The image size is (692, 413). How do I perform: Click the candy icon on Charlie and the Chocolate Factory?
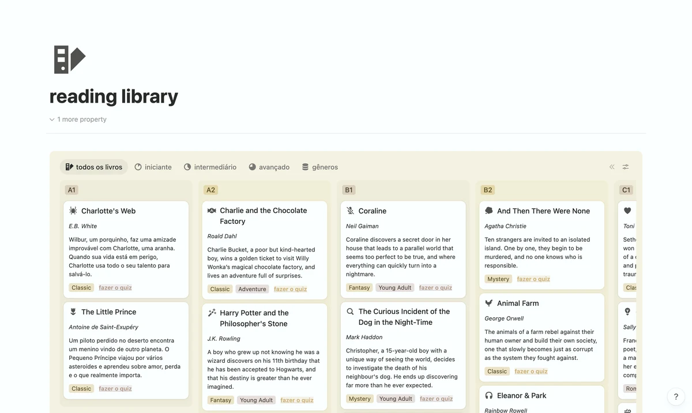(212, 211)
